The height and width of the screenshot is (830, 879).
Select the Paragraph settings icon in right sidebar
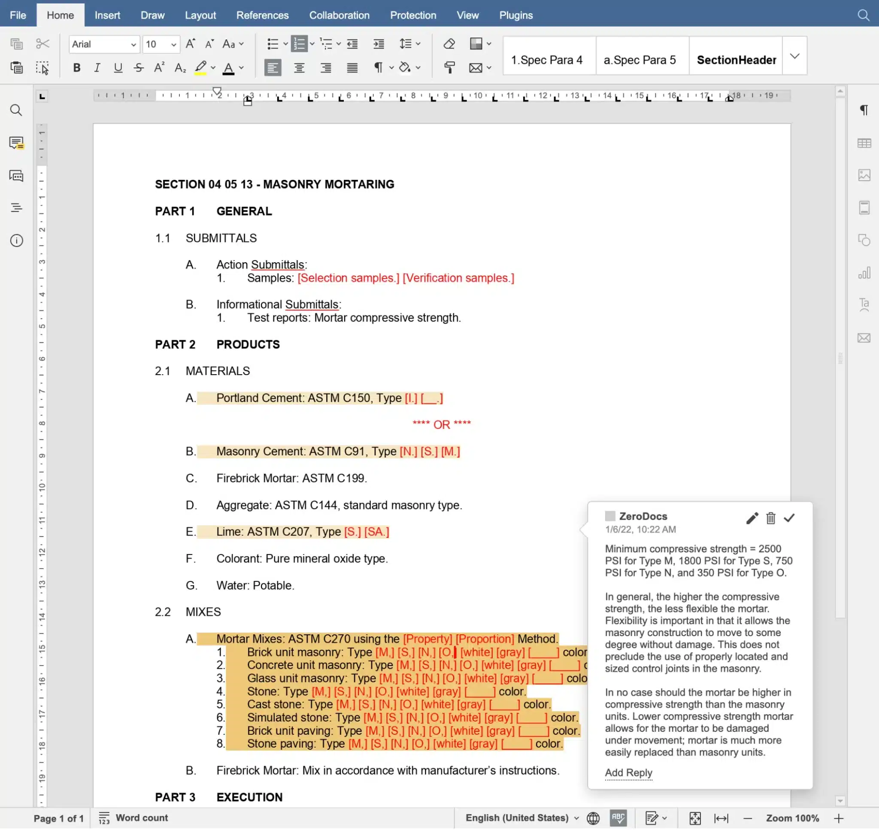(864, 110)
